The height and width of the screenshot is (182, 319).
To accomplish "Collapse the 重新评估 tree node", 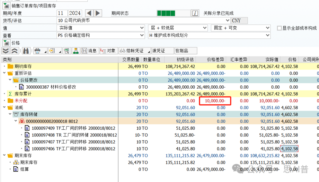I will click(x=4, y=73).
